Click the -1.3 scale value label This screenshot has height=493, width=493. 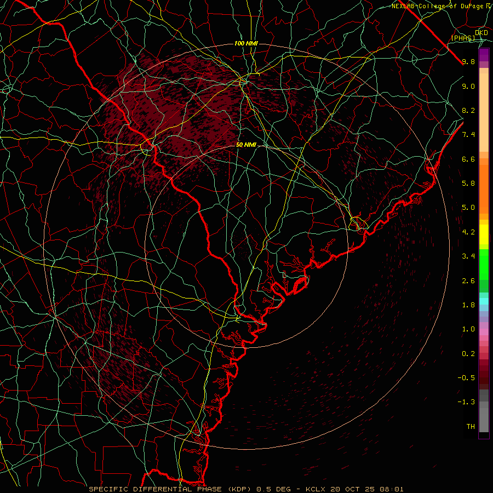tap(466, 402)
